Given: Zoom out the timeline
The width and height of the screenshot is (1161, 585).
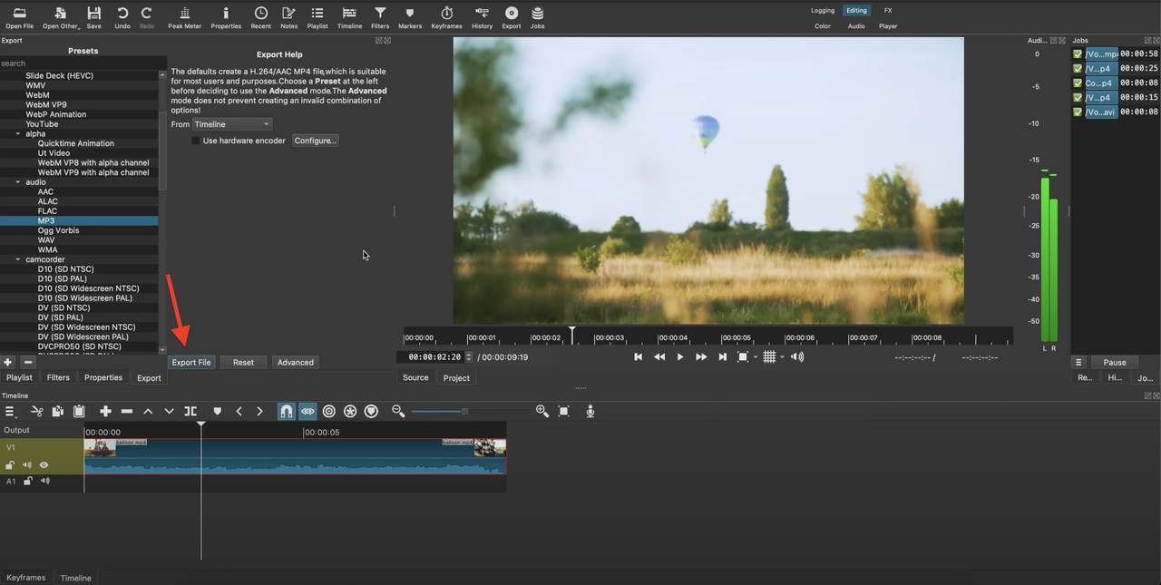Looking at the screenshot, I should pyautogui.click(x=398, y=412).
